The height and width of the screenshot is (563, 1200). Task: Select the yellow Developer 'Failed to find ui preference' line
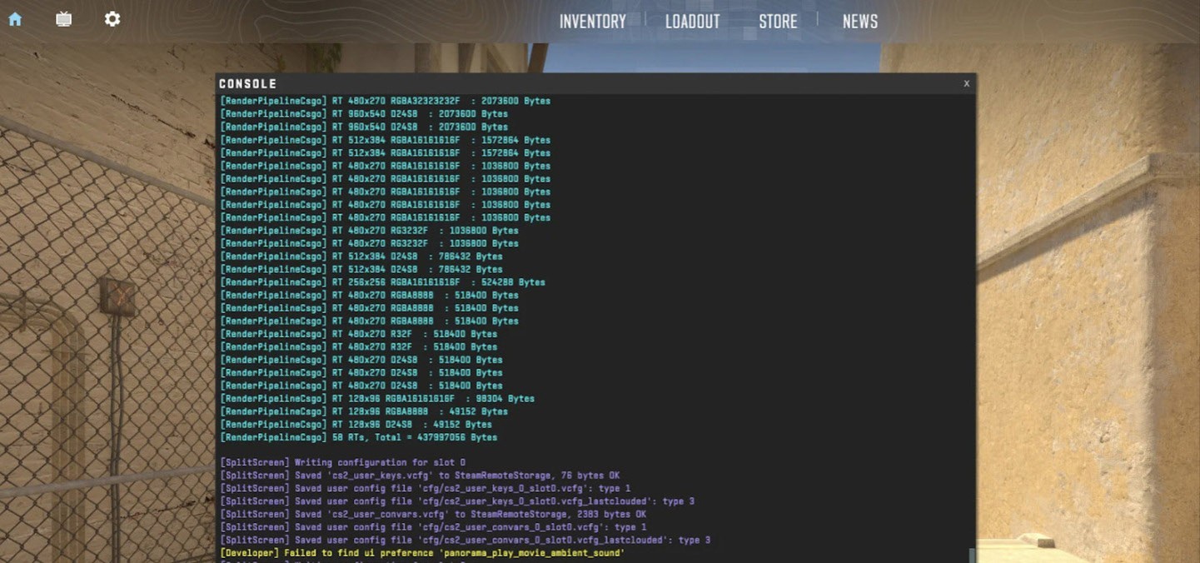click(422, 553)
